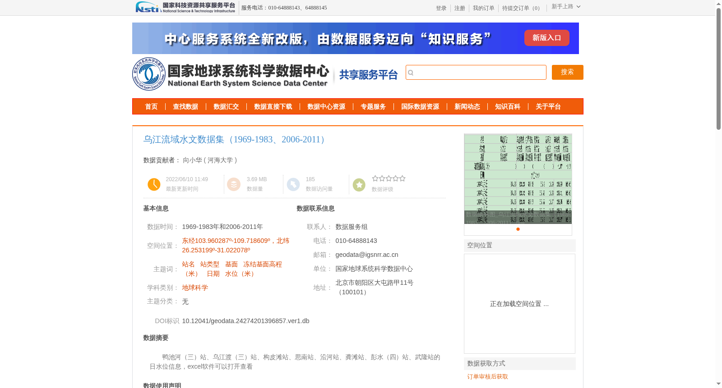The image size is (722, 388).
Task: Open the 数据中心资源 menu
Action: pos(326,107)
